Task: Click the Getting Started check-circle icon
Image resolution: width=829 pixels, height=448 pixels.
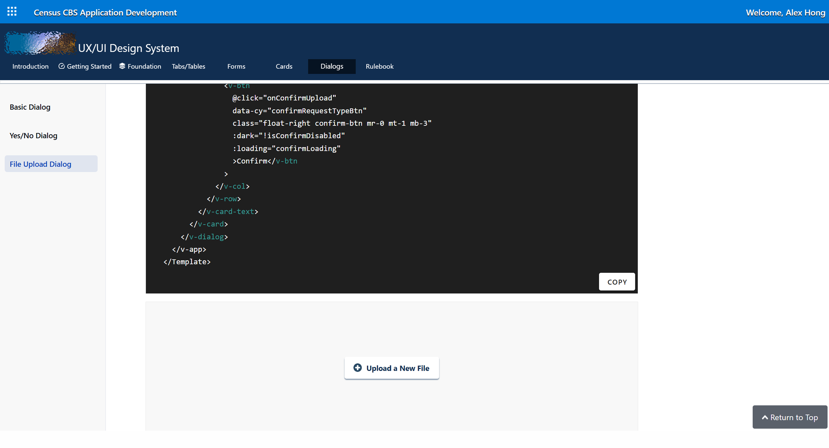Action: [61, 66]
